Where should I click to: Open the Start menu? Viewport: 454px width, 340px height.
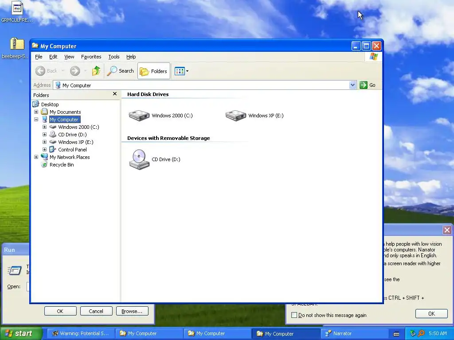[20, 333]
